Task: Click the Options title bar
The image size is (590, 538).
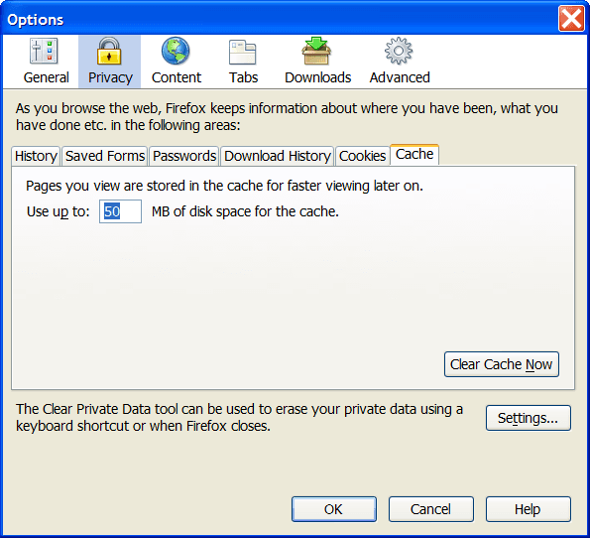Action: pyautogui.click(x=279, y=19)
